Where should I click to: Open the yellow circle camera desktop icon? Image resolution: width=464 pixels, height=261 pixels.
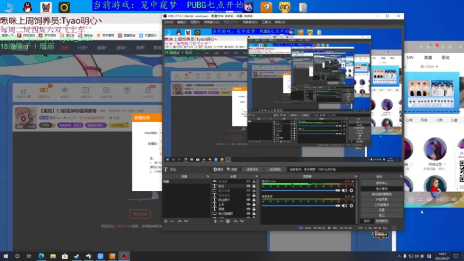[64, 7]
